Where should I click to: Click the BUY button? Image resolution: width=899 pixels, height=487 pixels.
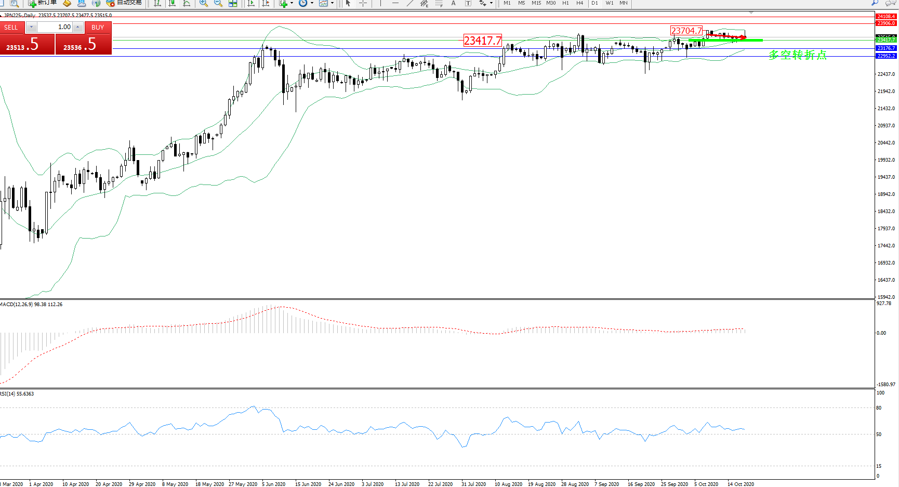[98, 27]
